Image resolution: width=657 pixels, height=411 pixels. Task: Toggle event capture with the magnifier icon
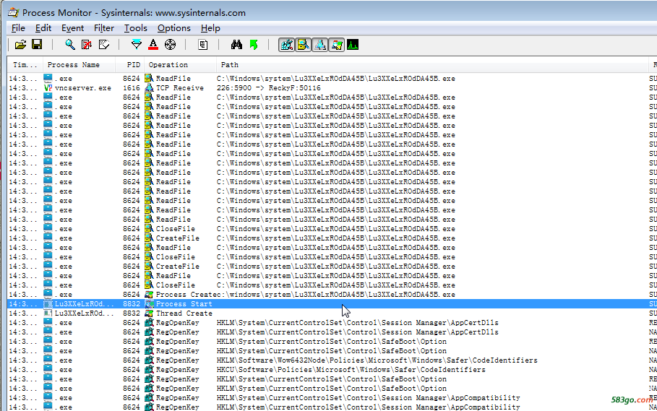click(x=70, y=44)
